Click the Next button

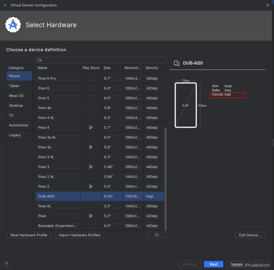(x=213, y=264)
